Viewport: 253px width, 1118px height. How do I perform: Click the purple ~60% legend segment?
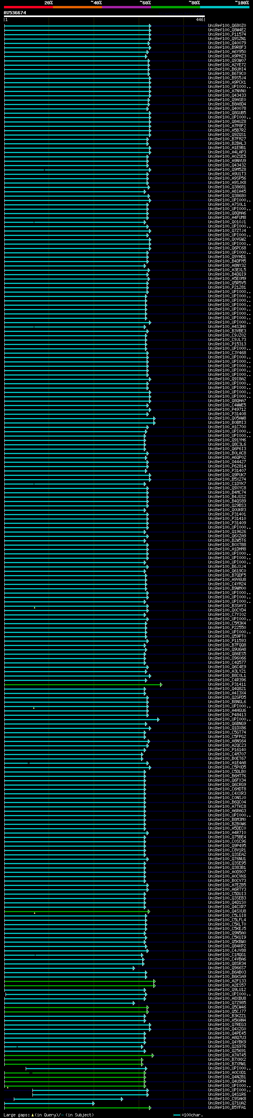pyautogui.click(x=127, y=7)
